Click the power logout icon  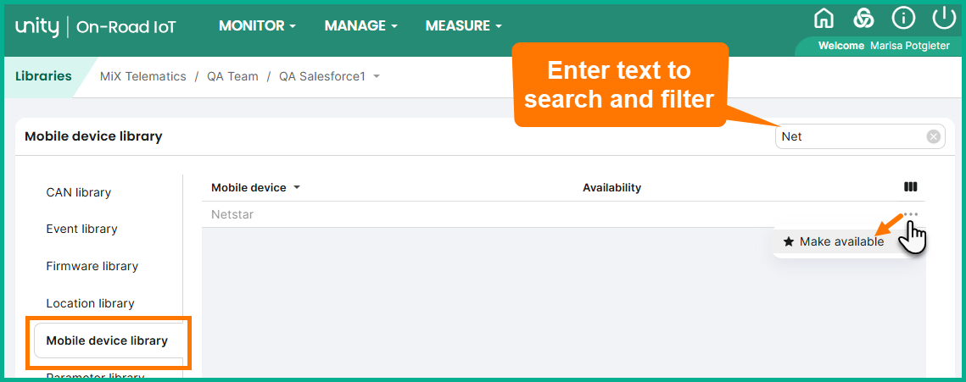[944, 18]
